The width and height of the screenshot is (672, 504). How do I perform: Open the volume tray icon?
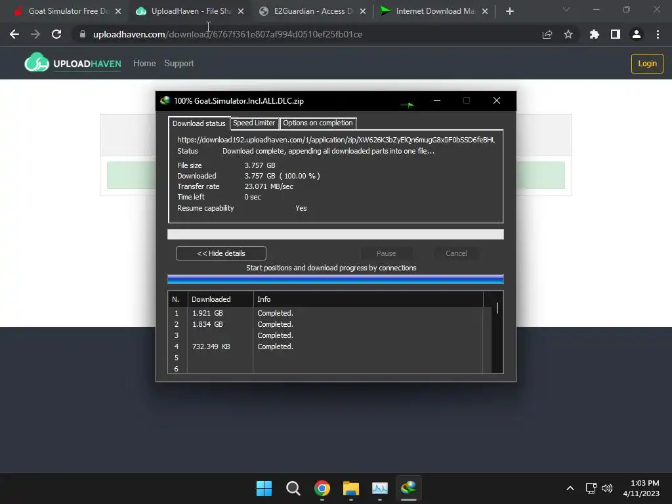tap(607, 488)
